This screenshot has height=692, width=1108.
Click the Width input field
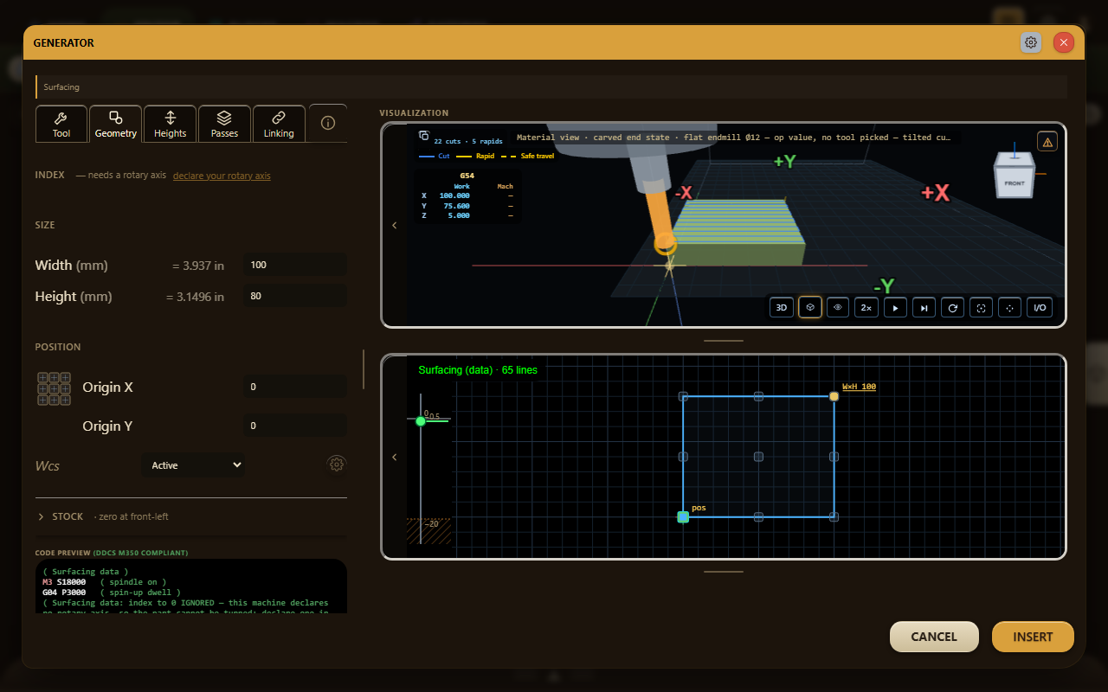tap(295, 265)
